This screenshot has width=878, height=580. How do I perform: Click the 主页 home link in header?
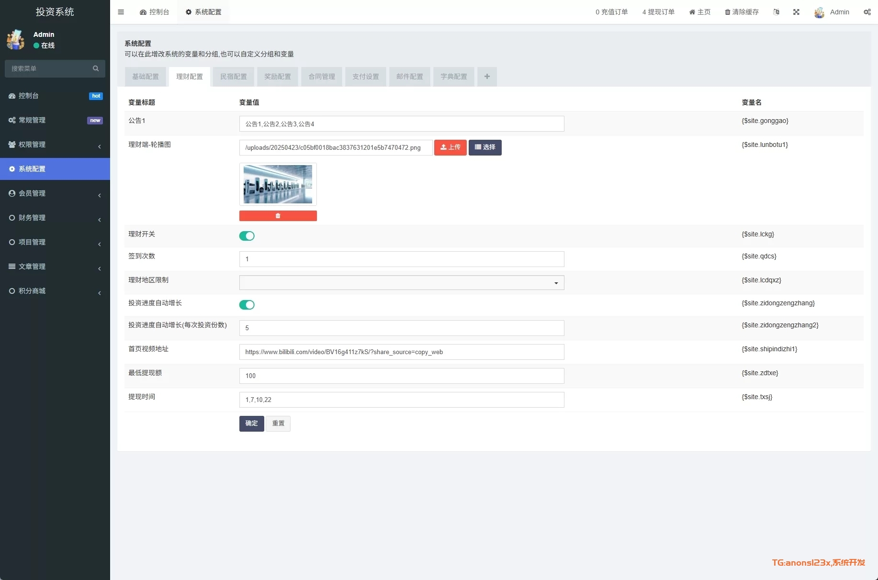pyautogui.click(x=699, y=12)
